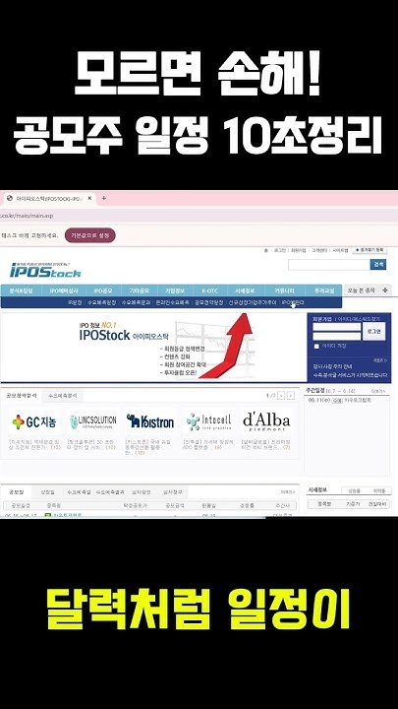Switch to the 공모일 tab
The width and height of the screenshot is (398, 709).
point(19,491)
